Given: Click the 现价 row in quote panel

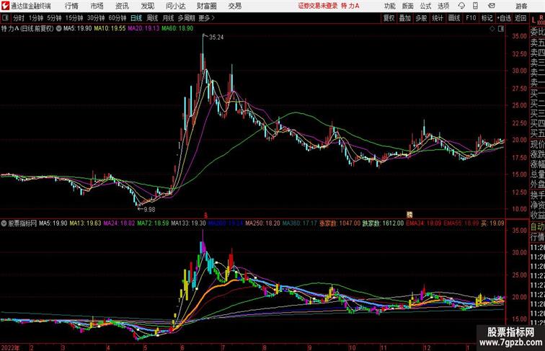Looking at the screenshot, I should pyautogui.click(x=537, y=144).
